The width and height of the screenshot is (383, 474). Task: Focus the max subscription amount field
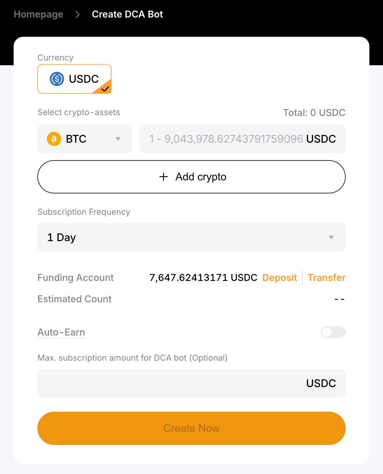(x=191, y=383)
